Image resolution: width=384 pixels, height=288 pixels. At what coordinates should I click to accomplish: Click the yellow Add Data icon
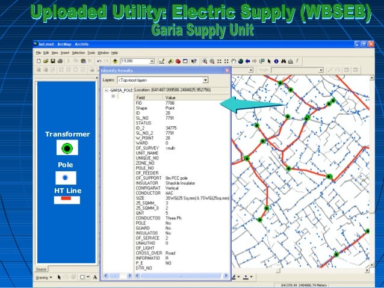(x=115, y=61)
